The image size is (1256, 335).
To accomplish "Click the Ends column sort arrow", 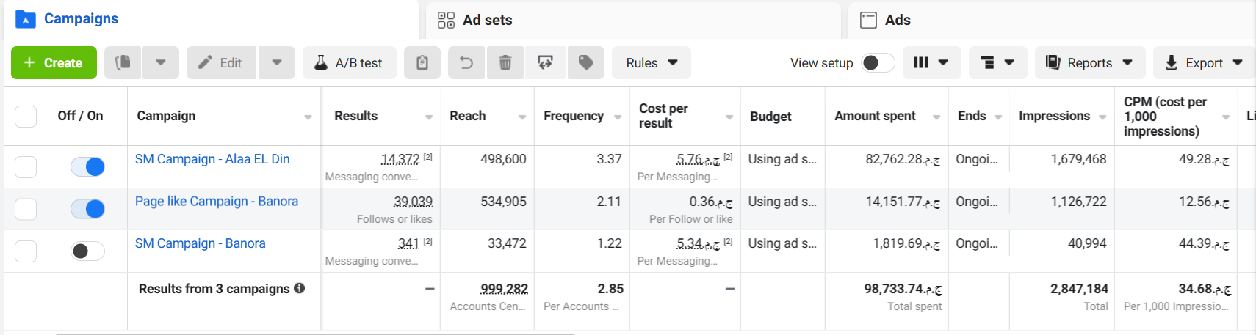I will pos(998,117).
